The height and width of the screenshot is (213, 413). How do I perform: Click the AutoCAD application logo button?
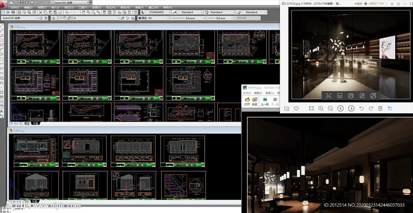click(4, 3)
